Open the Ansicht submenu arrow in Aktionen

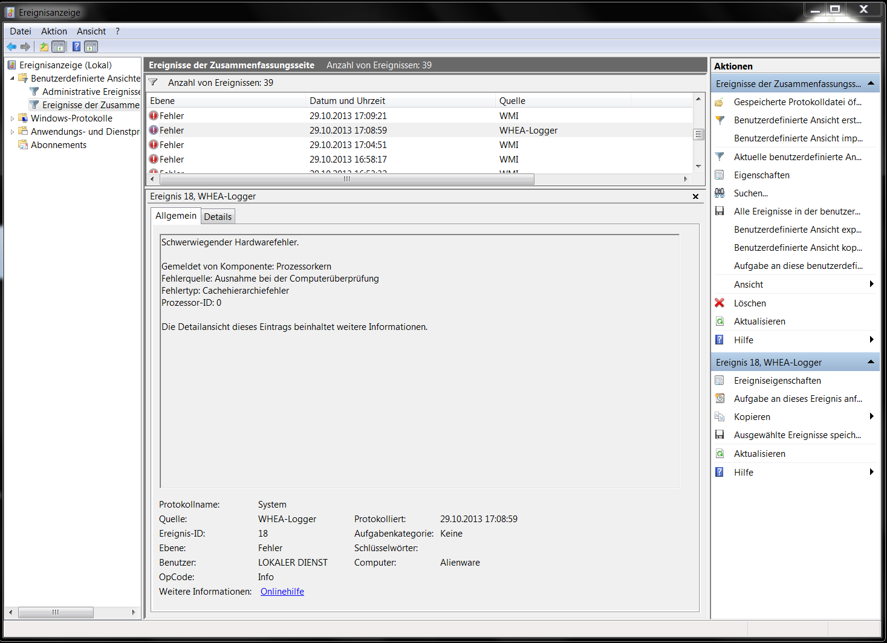point(871,284)
